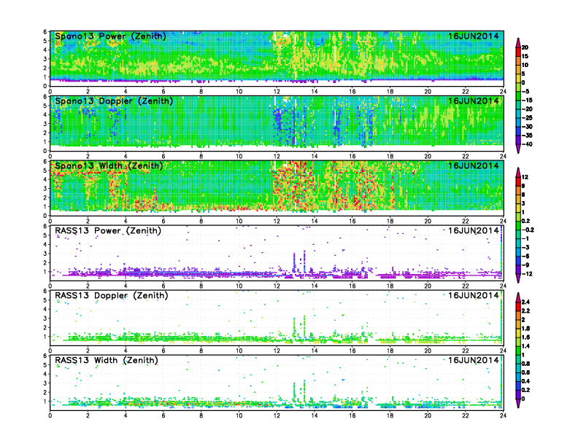The image size is (578, 446).
Task: Click the magenta top arrow of the top colorbar
Action: [x=518, y=43]
